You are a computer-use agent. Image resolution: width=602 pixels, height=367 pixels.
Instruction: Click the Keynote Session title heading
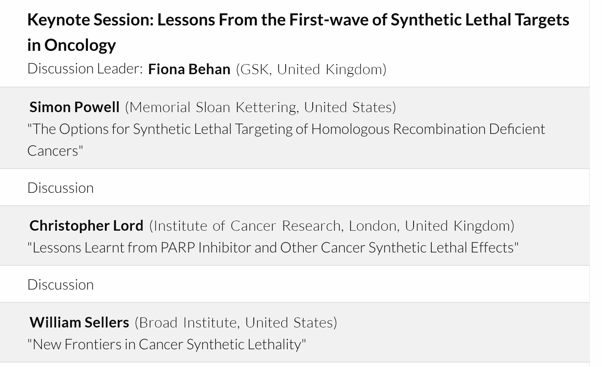tap(298, 20)
